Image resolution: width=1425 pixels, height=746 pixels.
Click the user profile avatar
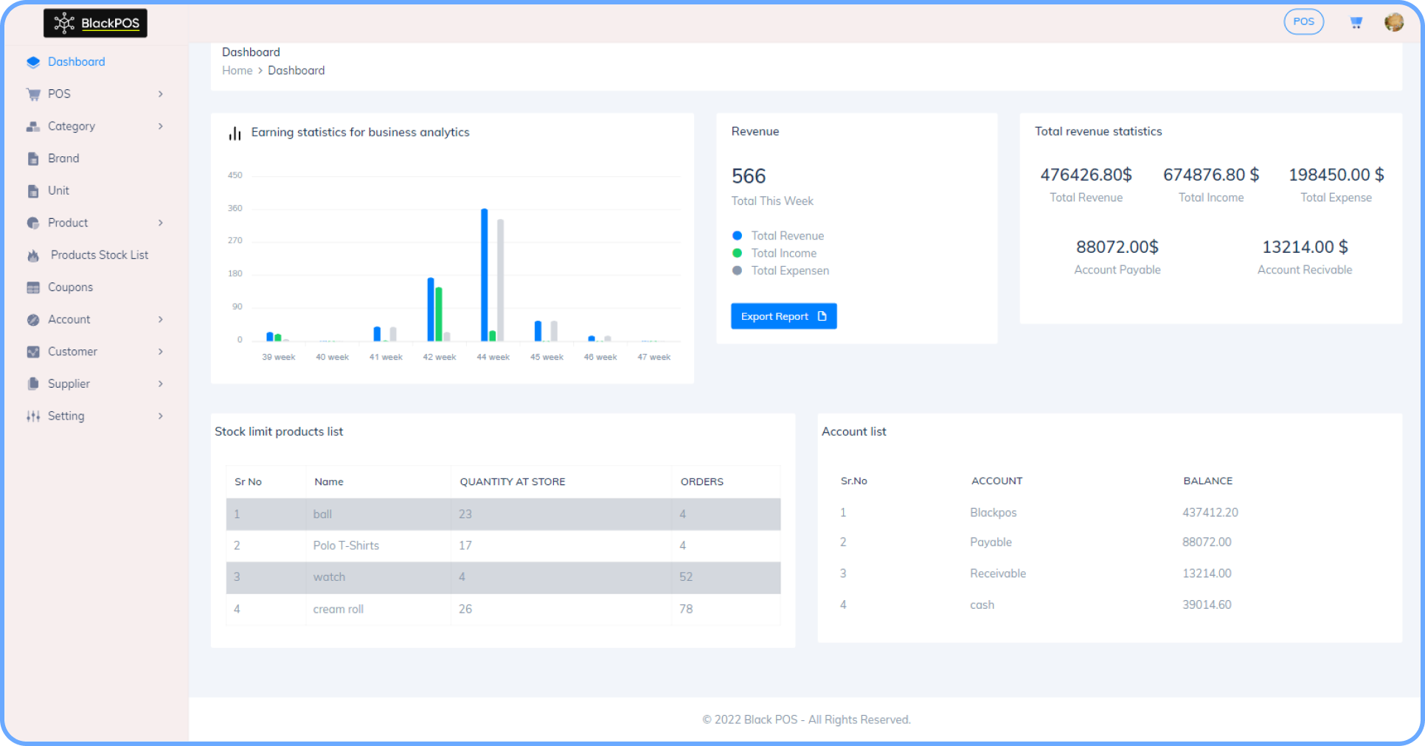tap(1394, 22)
